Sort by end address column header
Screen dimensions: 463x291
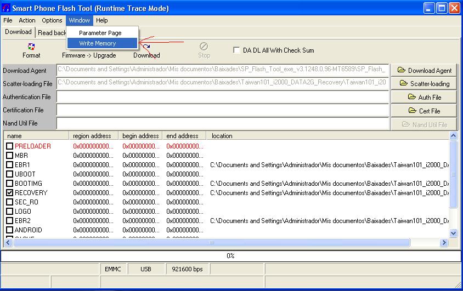(x=184, y=135)
